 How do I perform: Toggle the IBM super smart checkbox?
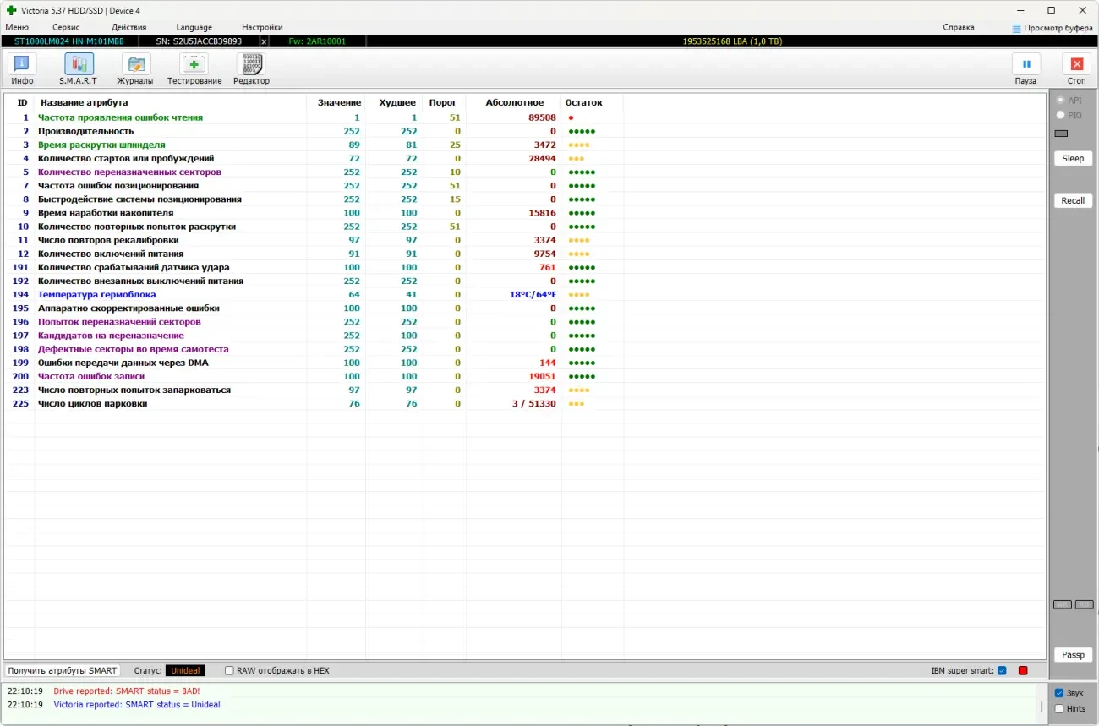click(x=1002, y=671)
